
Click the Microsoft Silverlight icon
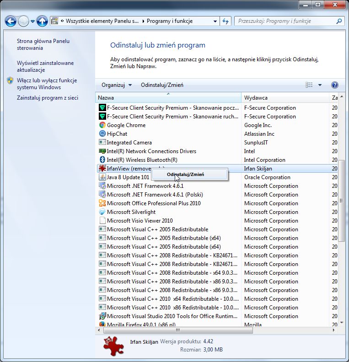[102, 212]
